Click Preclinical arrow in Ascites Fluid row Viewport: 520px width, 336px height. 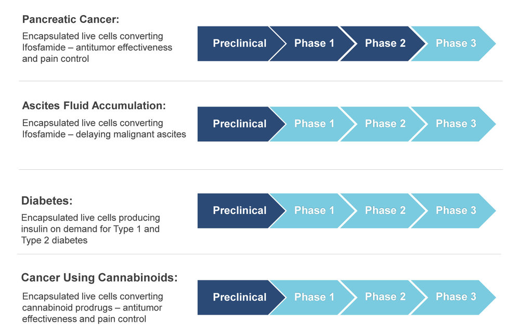239,124
